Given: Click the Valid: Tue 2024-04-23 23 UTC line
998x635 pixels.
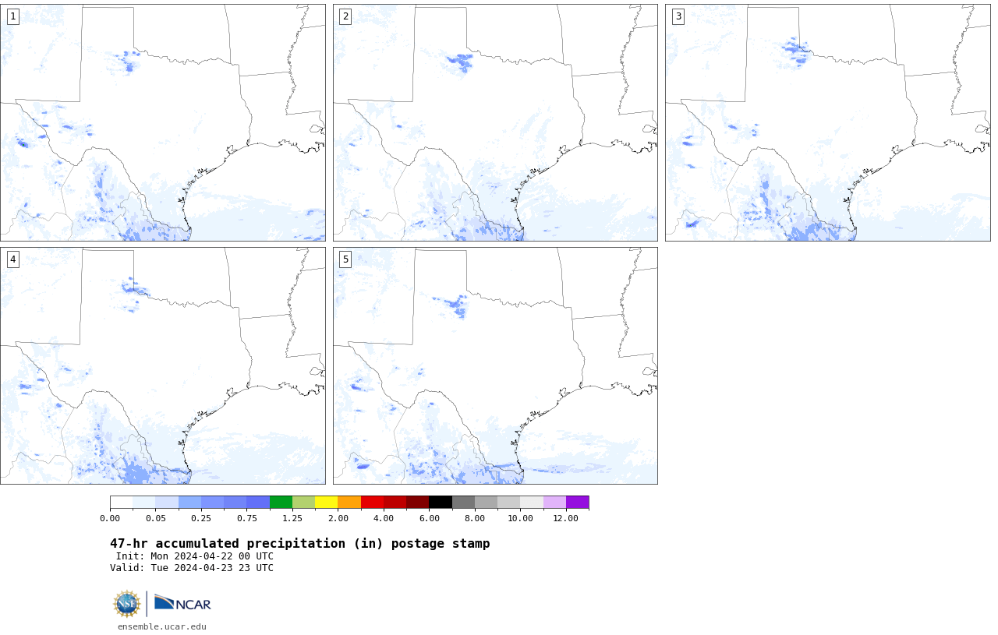Looking at the screenshot, I should pyautogui.click(x=192, y=568).
